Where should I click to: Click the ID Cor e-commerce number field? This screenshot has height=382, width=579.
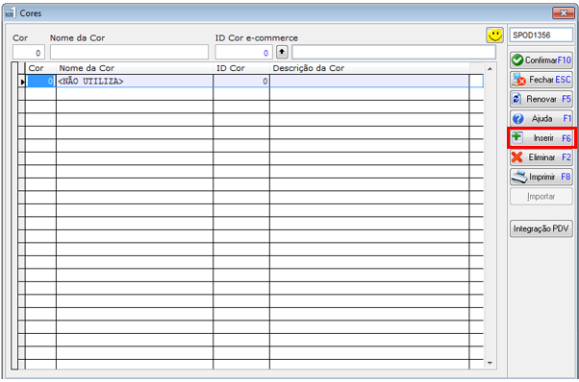click(x=243, y=52)
